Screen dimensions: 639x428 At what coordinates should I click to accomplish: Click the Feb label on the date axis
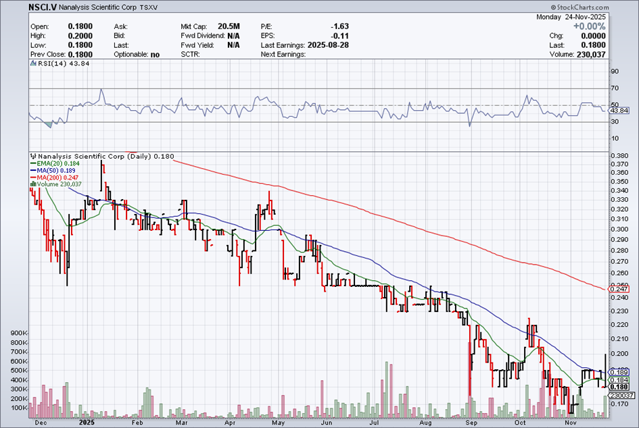pyautogui.click(x=137, y=423)
